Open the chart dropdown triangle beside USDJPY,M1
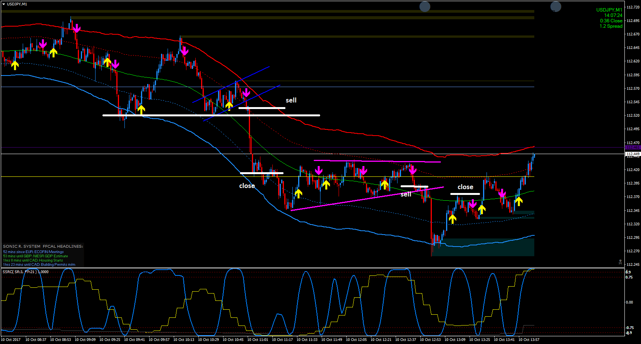 click(x=3, y=4)
